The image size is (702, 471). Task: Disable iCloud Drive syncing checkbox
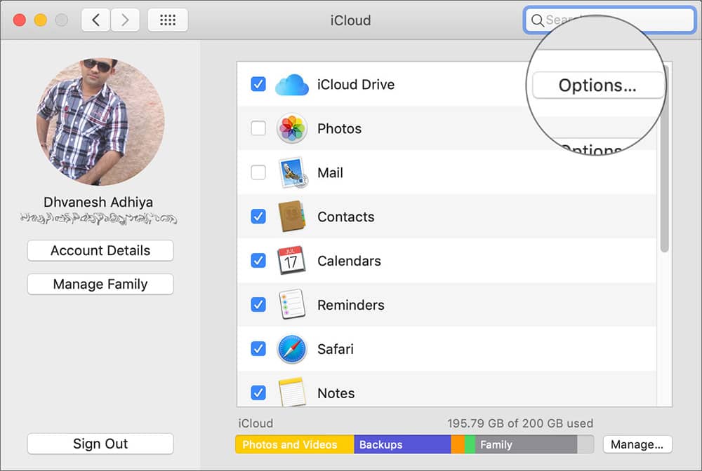pos(258,84)
